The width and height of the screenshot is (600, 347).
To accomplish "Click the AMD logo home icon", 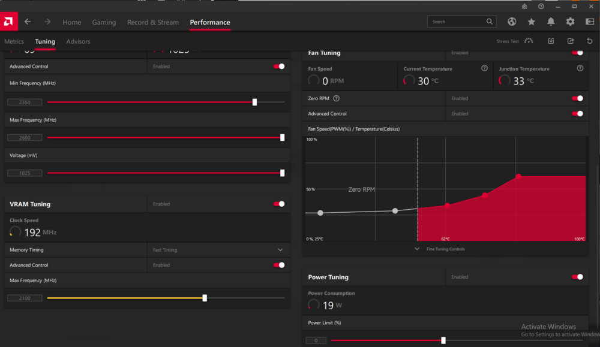I will (9, 22).
